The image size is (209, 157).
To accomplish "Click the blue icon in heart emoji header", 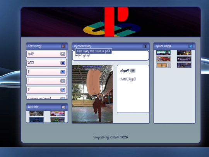I will [x=190, y=46].
